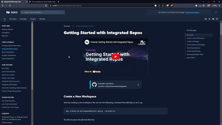Image resolution: width=222 pixels, height=125 pixels.
Task: Open Example repository card chevron
Action: pos(138,85)
